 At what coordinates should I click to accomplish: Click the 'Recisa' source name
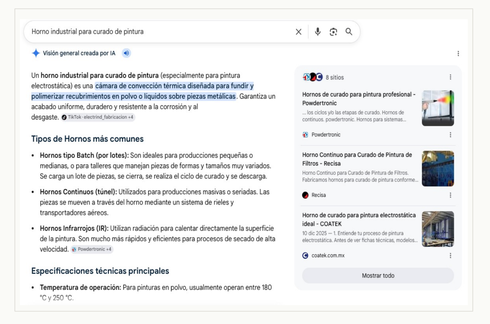319,195
